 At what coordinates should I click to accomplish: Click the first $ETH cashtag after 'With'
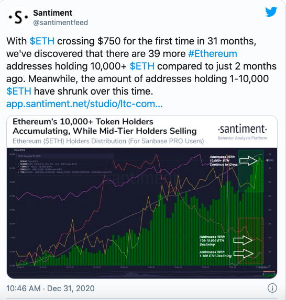tap(42, 41)
